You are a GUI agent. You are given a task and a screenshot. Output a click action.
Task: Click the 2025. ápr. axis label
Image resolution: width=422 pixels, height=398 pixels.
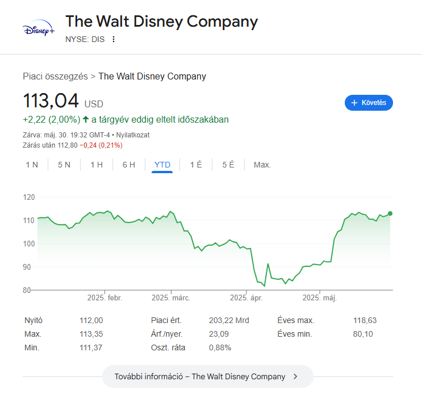246,298
